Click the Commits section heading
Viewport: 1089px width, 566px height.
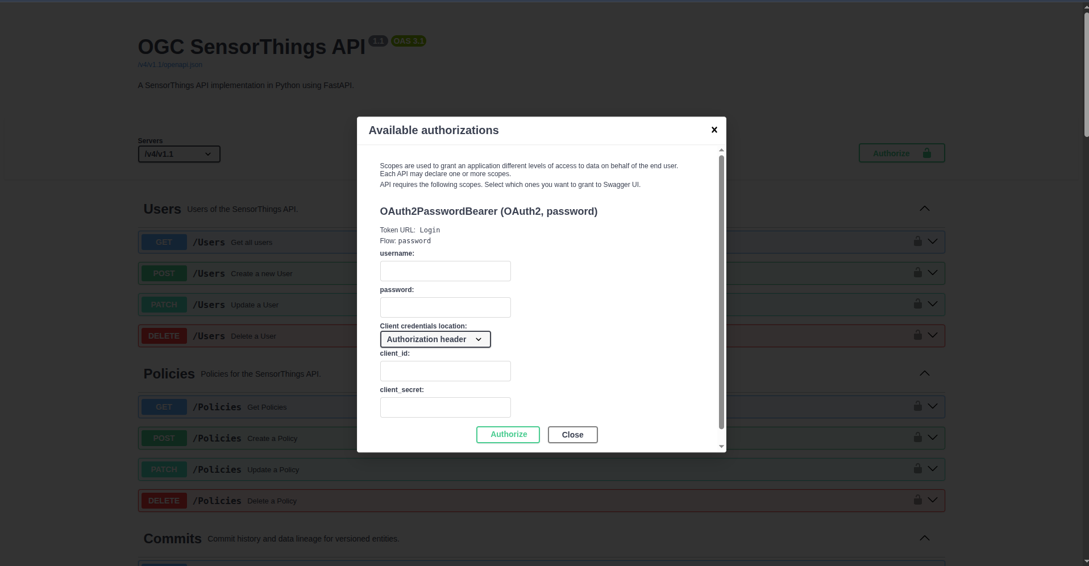coord(173,539)
